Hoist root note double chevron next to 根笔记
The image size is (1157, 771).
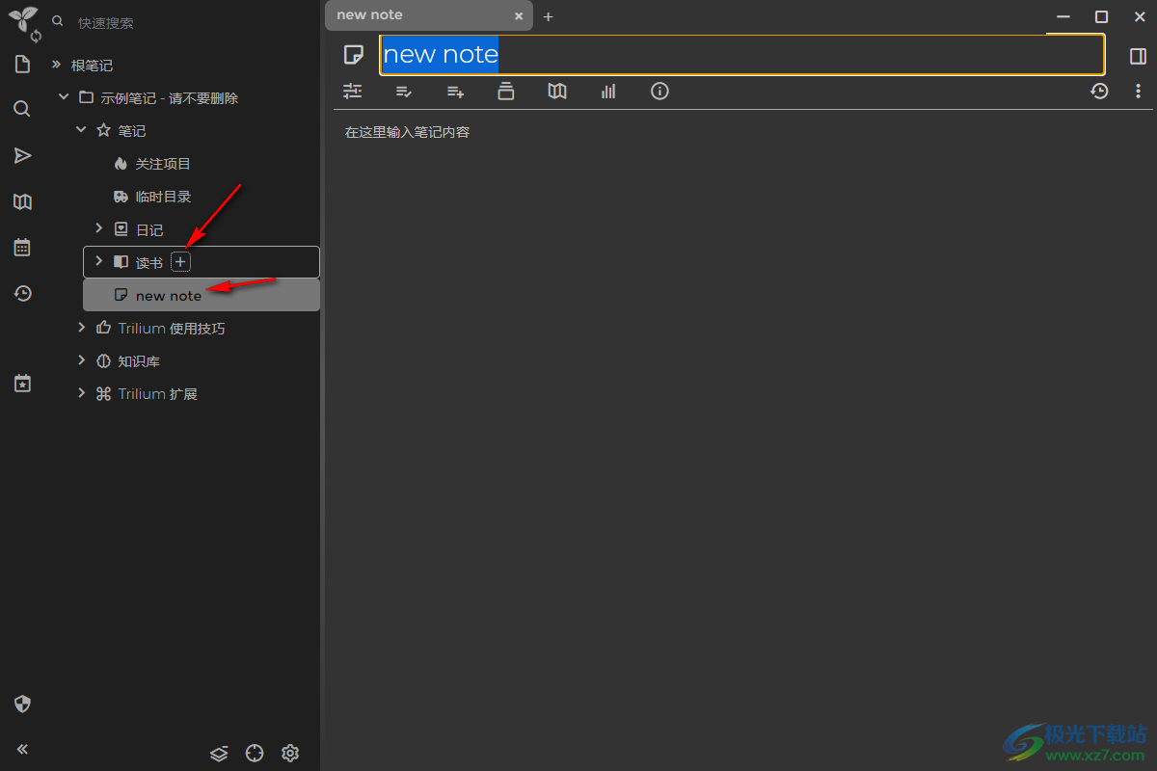[x=56, y=65]
